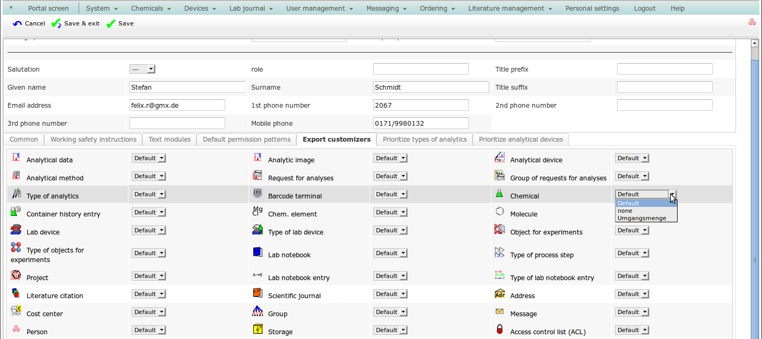Click the Storage cabinet icon

(258, 330)
